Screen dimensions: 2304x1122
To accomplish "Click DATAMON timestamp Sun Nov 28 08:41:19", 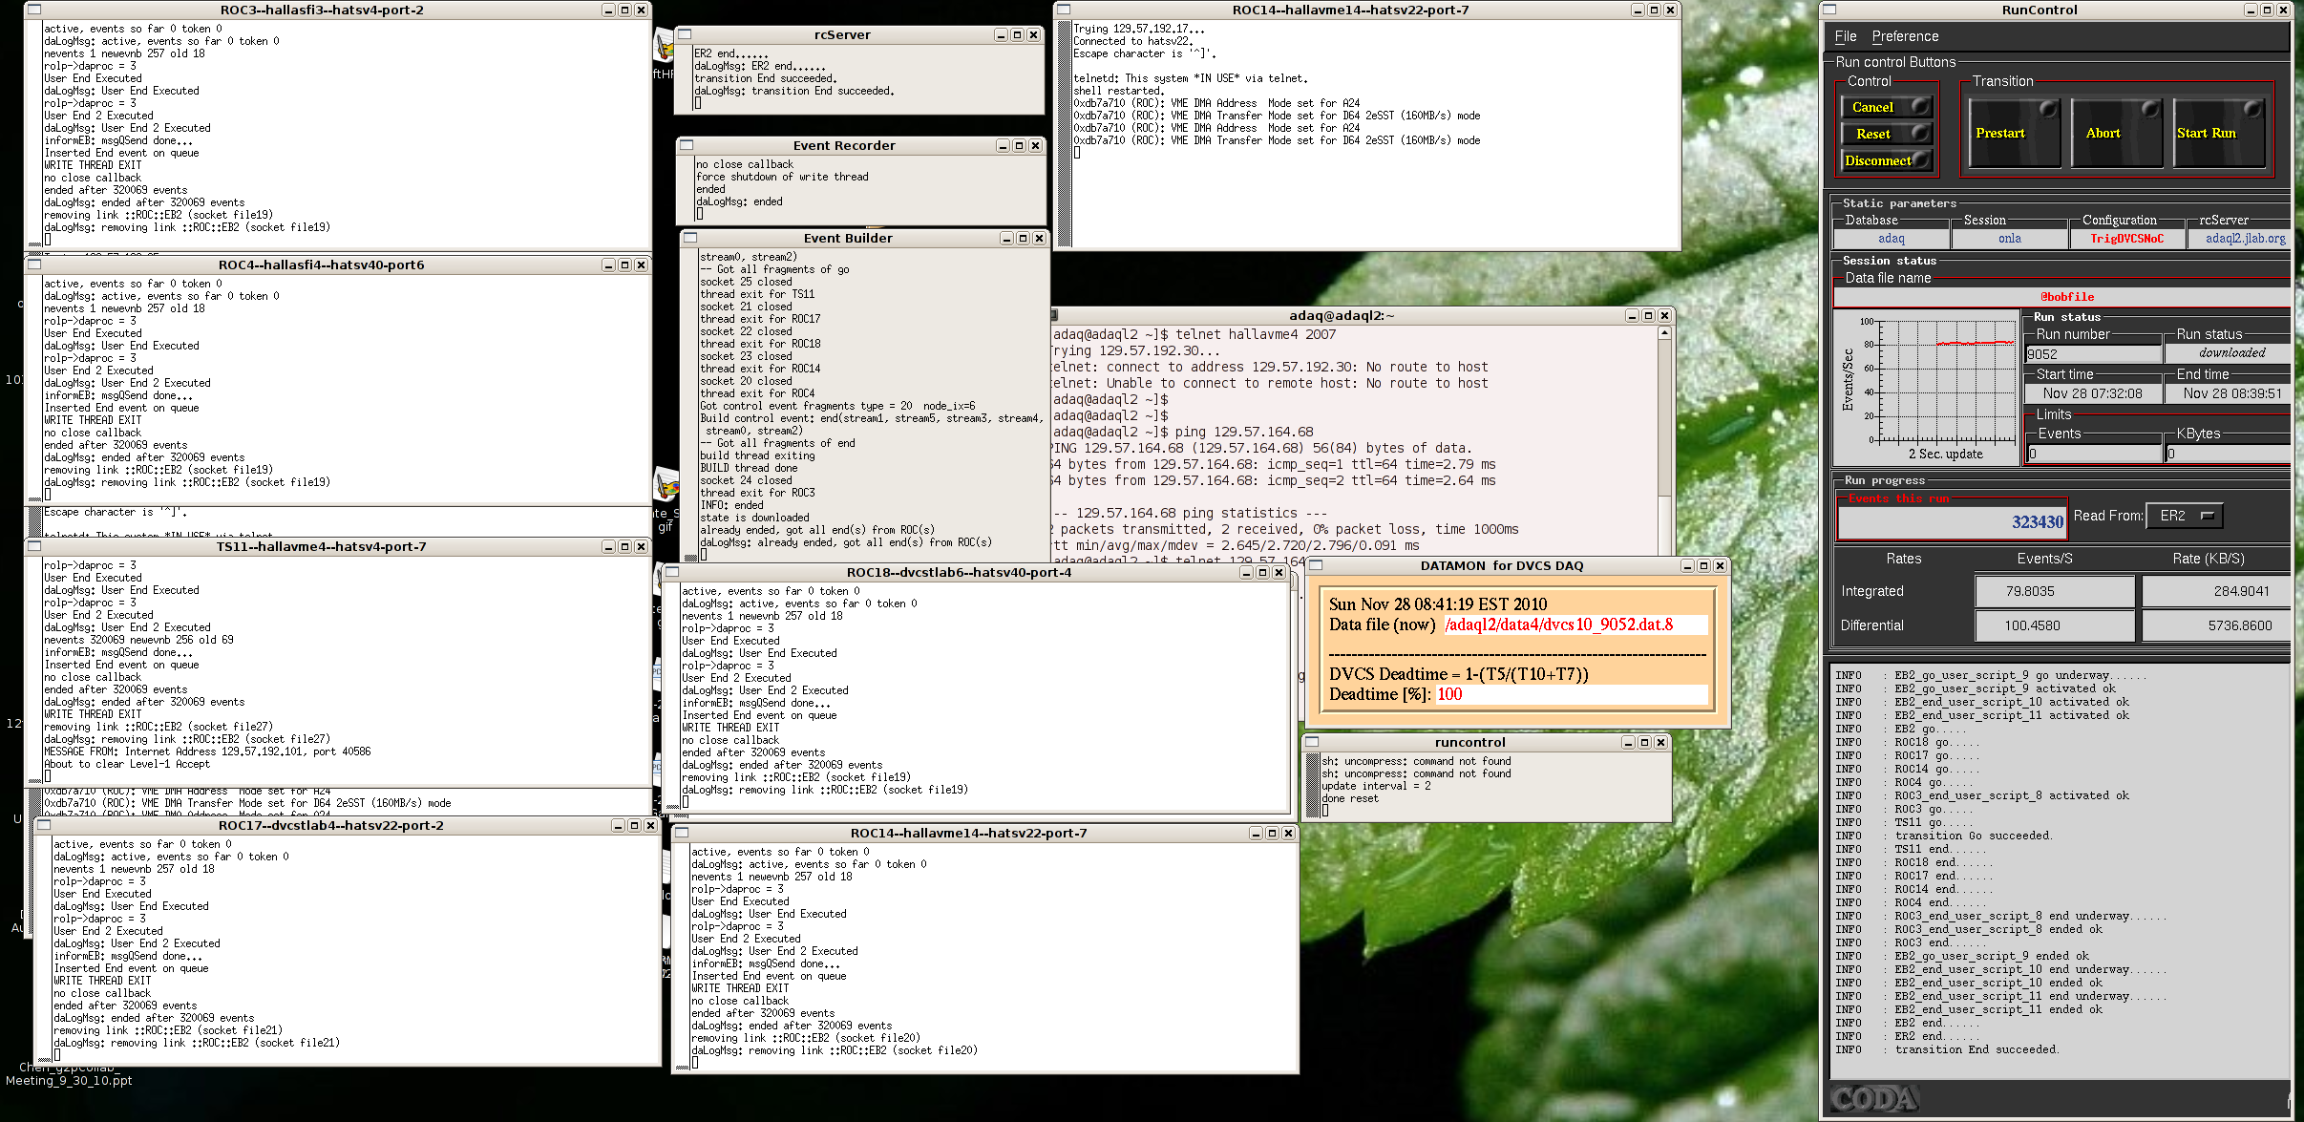I will (x=1438, y=603).
